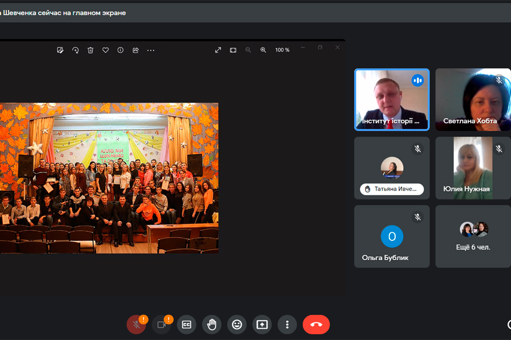Click the 100 % zoom level text
The width and height of the screenshot is (511, 340).
click(x=282, y=50)
